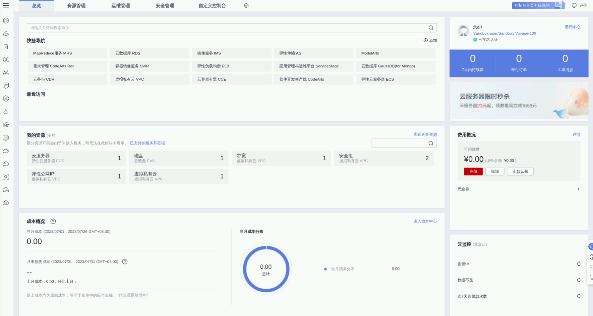
Task: Click the 工单消息 counter tile
Action: (565, 63)
